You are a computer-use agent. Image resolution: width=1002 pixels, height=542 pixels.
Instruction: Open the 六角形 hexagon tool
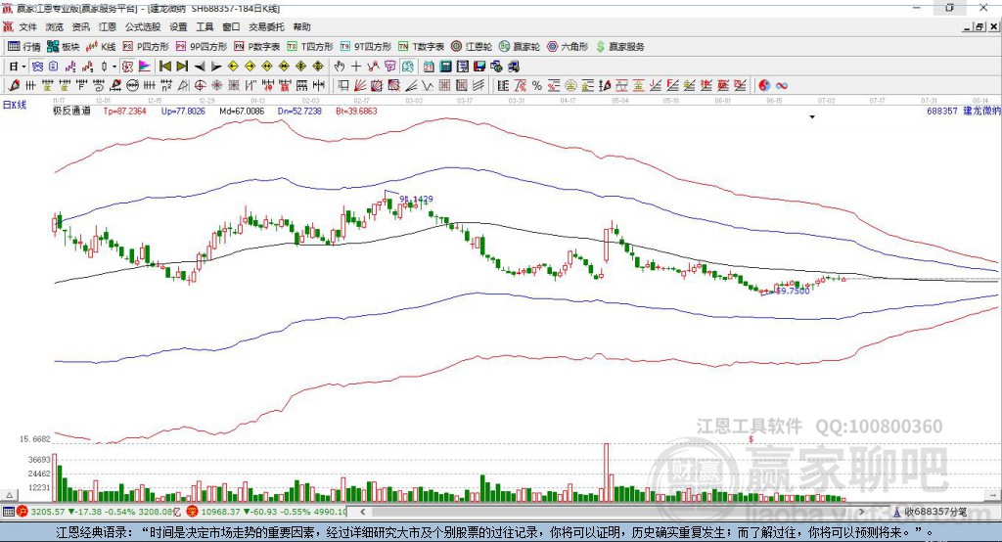568,47
